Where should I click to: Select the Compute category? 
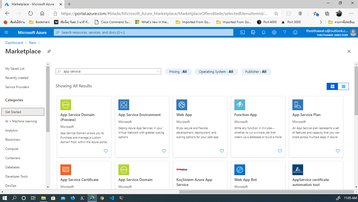point(12,149)
